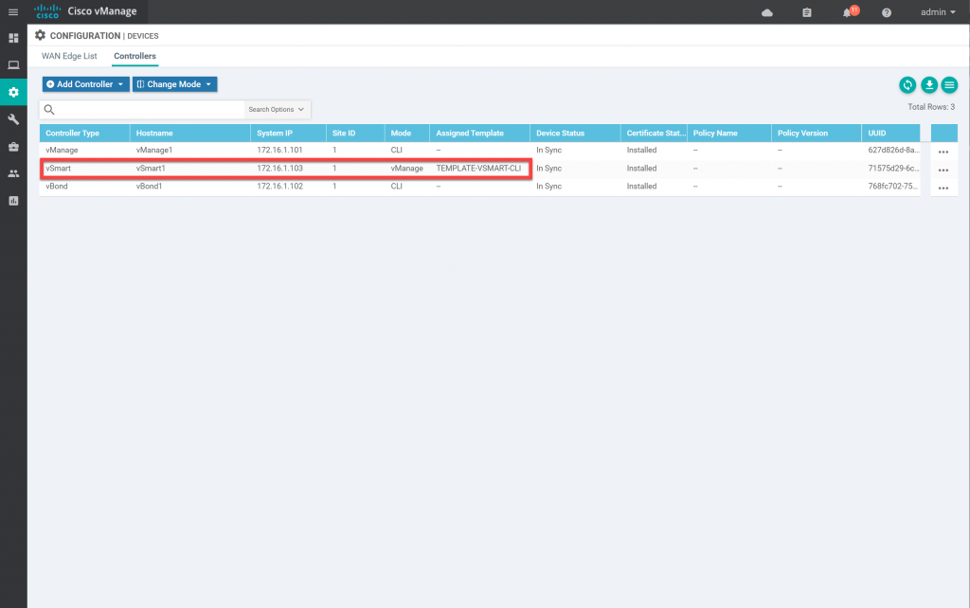Open the admin user menu
Image resolution: width=970 pixels, height=608 pixels.
tap(936, 12)
